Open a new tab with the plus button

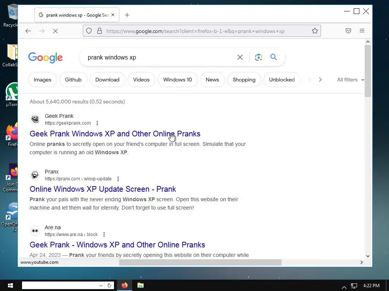point(127,15)
